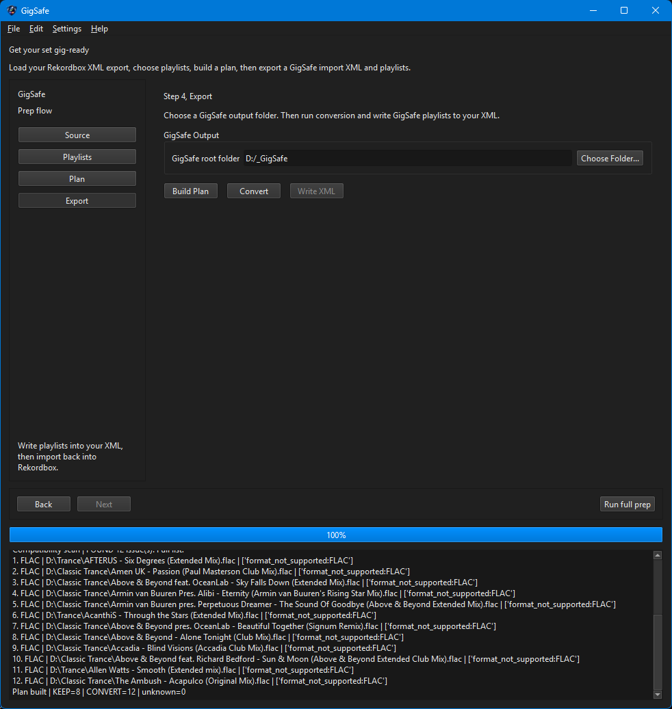Click the GigSafe root folder path field
Image resolution: width=672 pixels, height=709 pixels.
(x=407, y=159)
